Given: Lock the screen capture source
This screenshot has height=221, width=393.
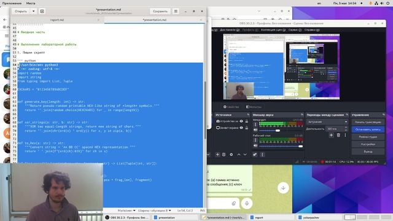Looking at the screenshot, I should (247, 128).
